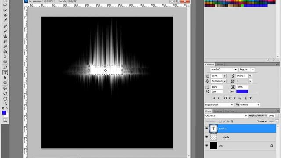Screen dimensions: 281x158
Task: Hide the Слой 1 text layer
Action: tap(207, 129)
